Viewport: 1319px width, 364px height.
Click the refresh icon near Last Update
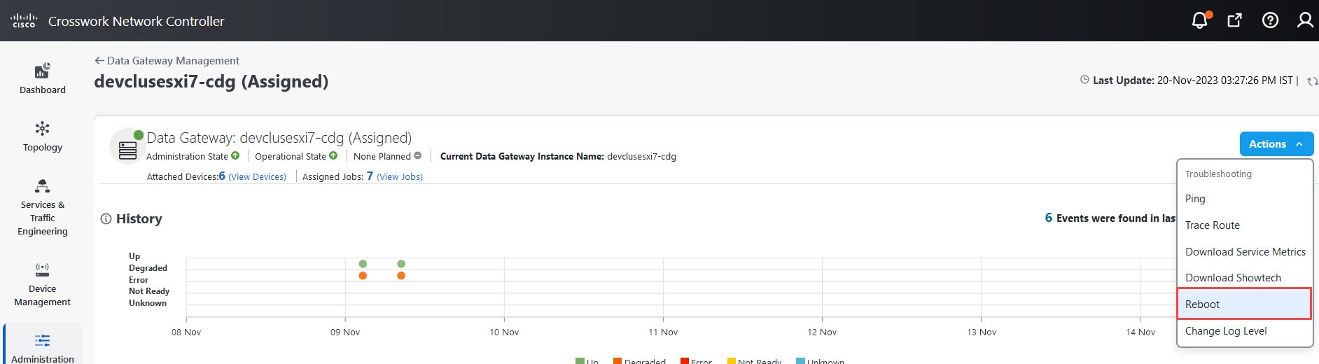[1312, 81]
